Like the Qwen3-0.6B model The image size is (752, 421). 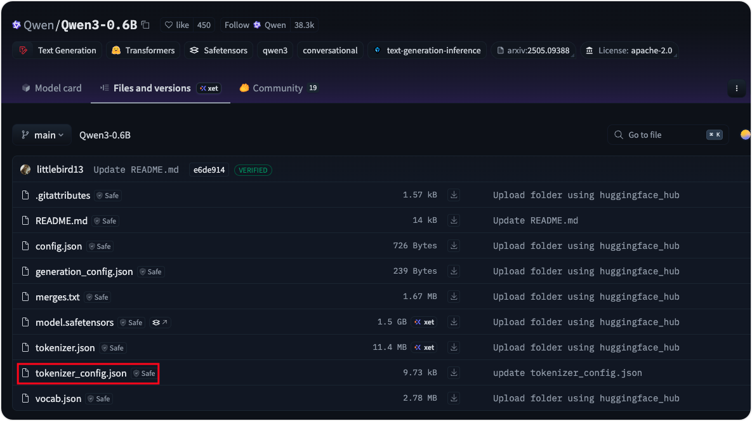tap(177, 25)
